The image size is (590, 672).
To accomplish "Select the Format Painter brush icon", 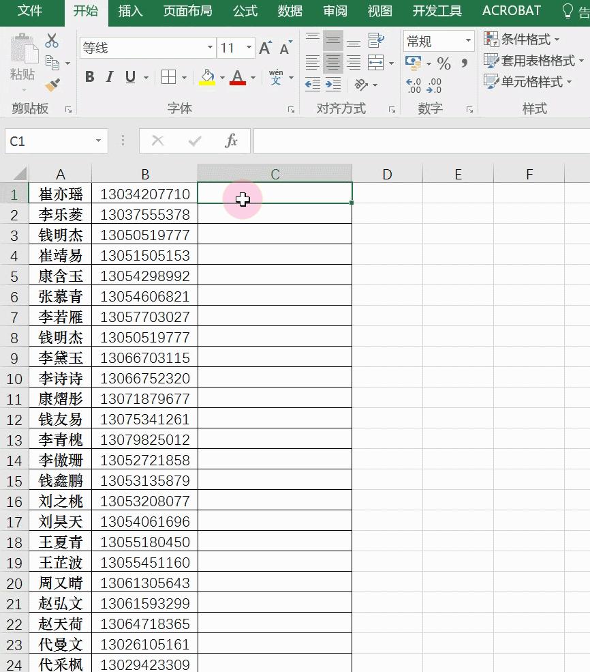I will (52, 85).
